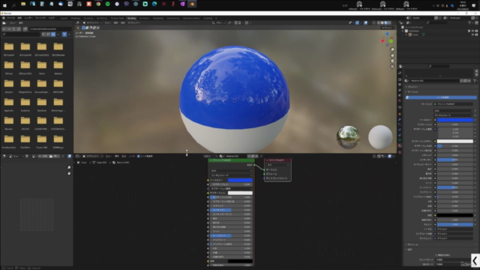Image resolution: width=480 pixels, height=270 pixels.
Task: Toggle the Use Nodes checkbox in node editor header
Action: [x=138, y=156]
